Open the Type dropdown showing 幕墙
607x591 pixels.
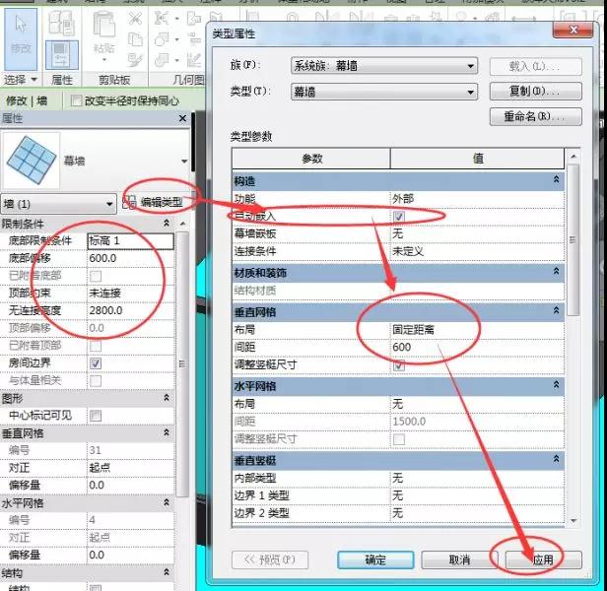384,92
